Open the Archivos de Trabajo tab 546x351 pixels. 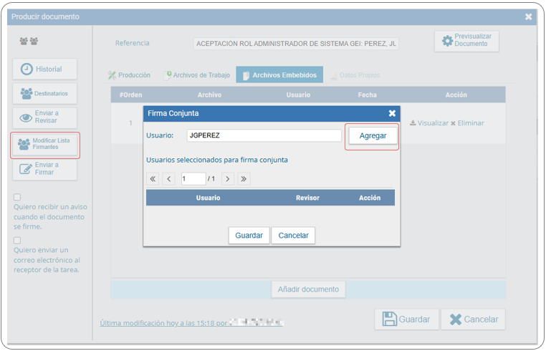(x=197, y=75)
